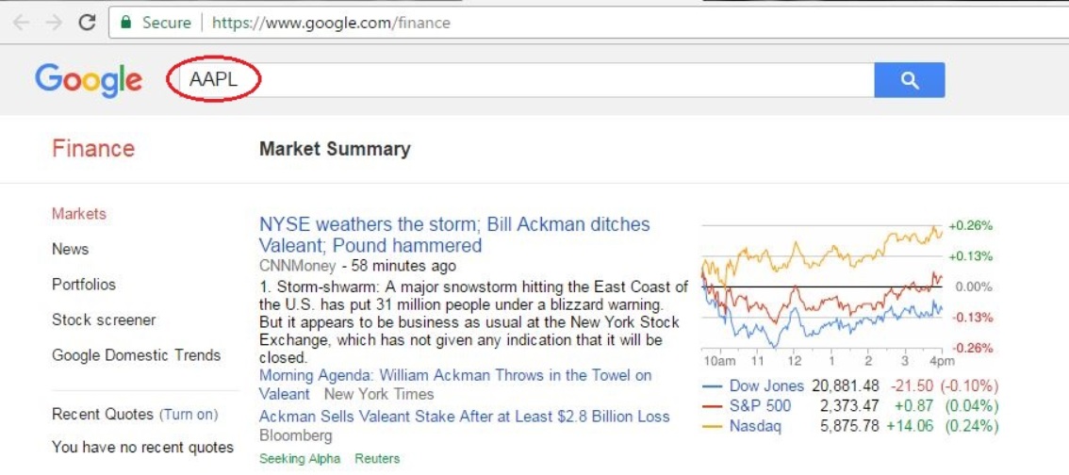This screenshot has width=1069, height=475.
Task: Open the Google logo homepage
Action: 89,80
